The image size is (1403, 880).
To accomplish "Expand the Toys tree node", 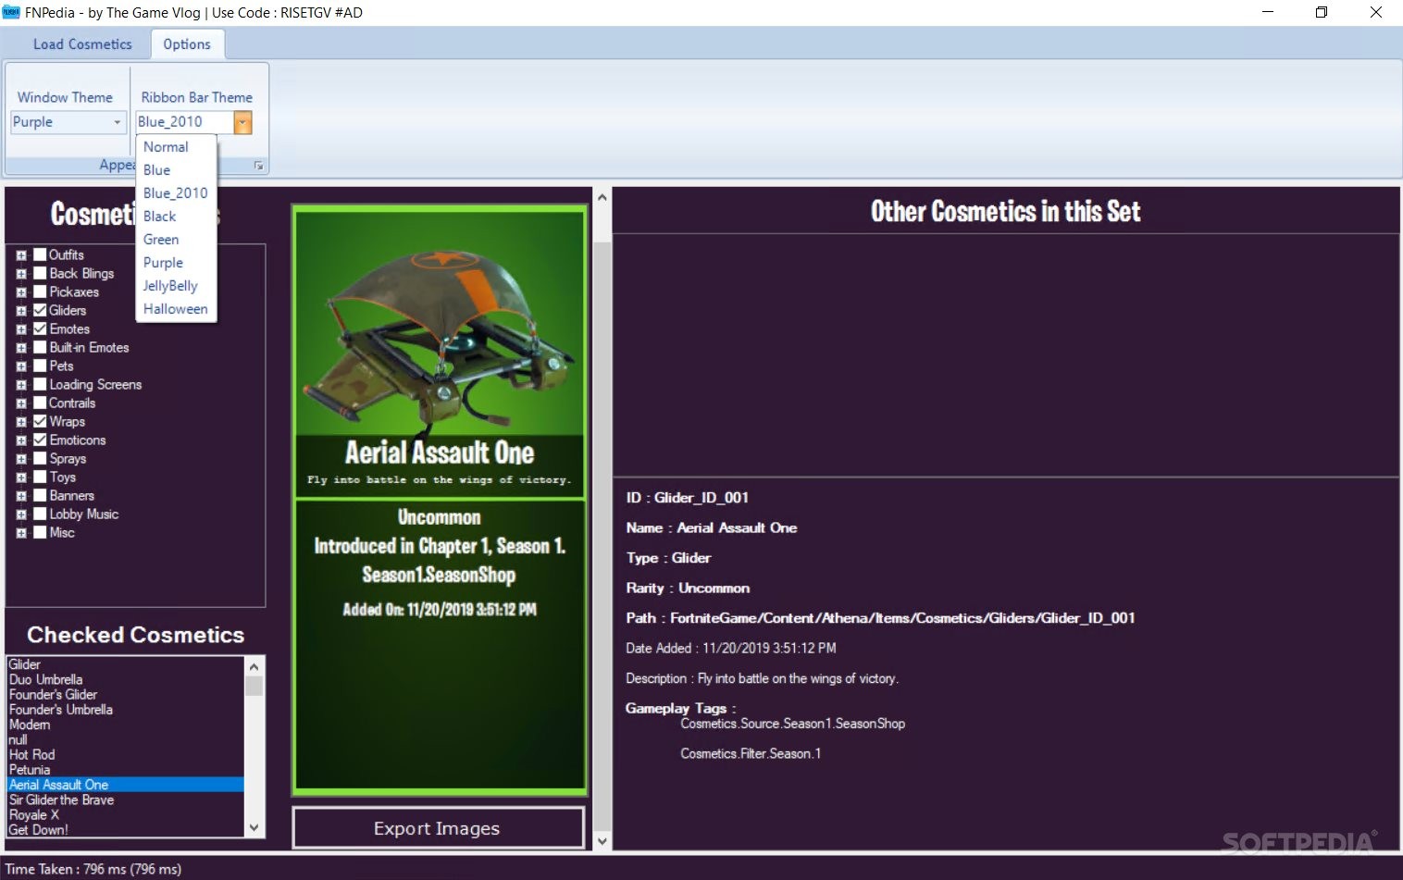I will (x=21, y=477).
